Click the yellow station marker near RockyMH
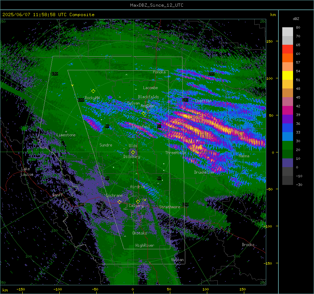 point(93,91)
